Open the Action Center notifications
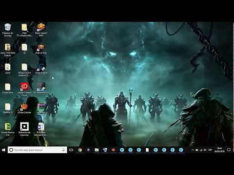The image size is (234, 175). click(x=229, y=150)
